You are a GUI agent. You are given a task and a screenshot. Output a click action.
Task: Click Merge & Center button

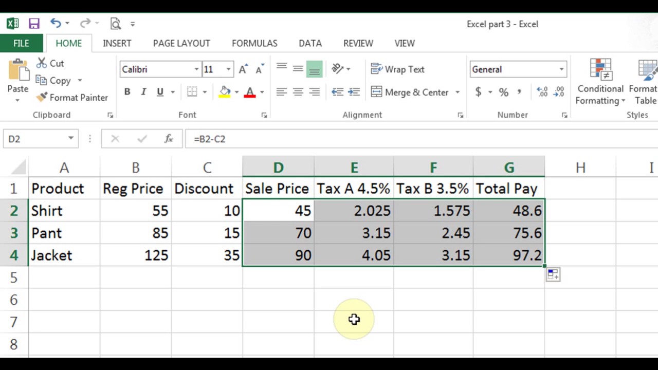tap(410, 92)
